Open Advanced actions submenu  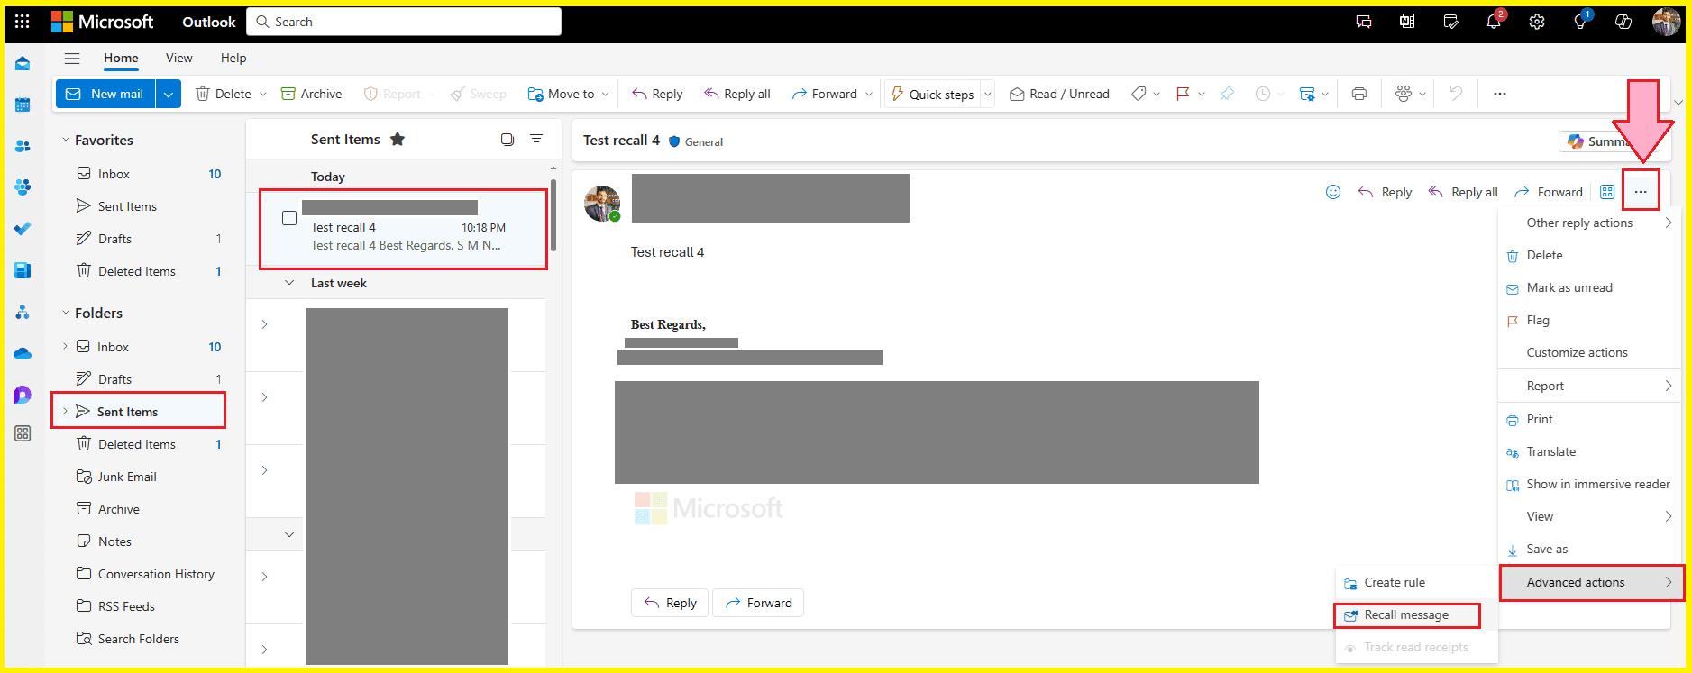[1590, 582]
